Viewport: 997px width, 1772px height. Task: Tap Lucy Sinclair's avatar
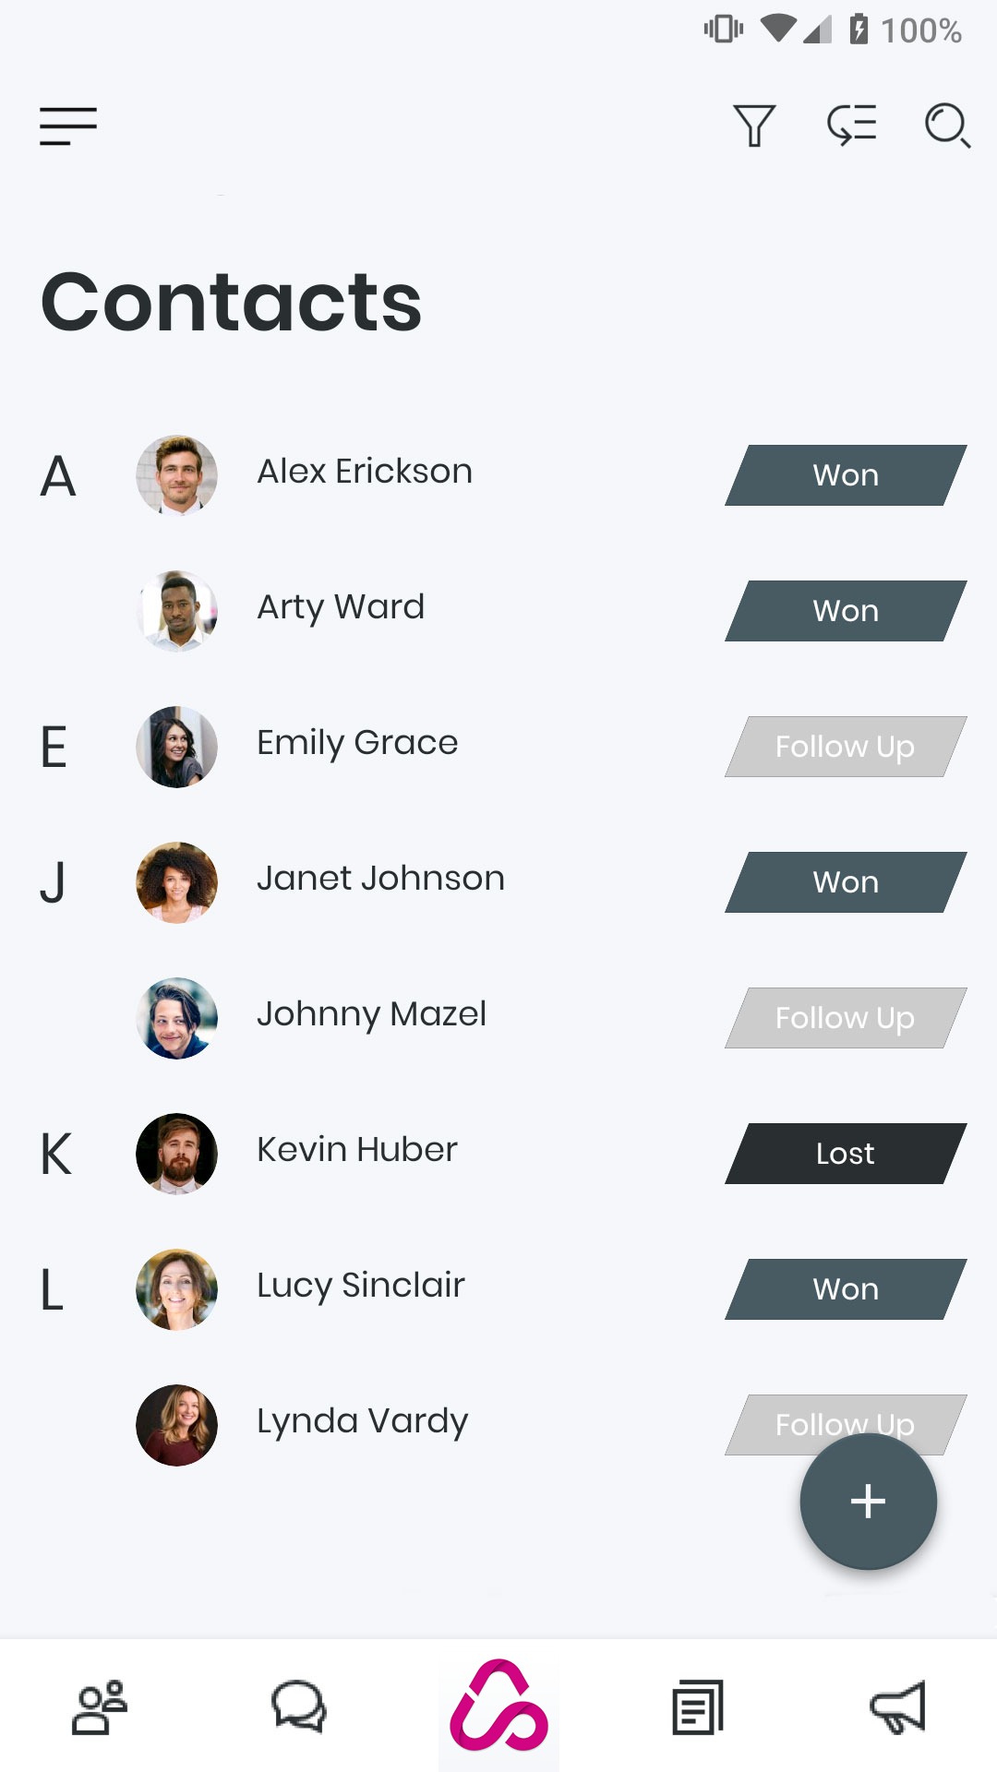(177, 1289)
